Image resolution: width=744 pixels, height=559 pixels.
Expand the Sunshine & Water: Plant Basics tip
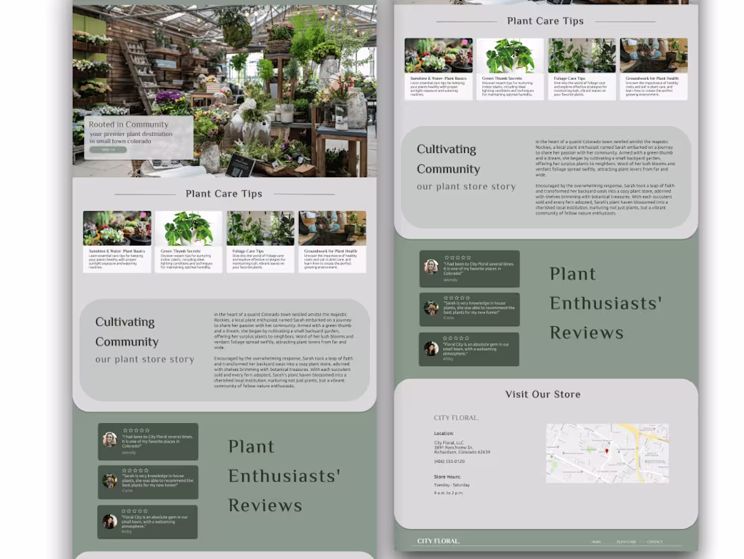(x=438, y=68)
